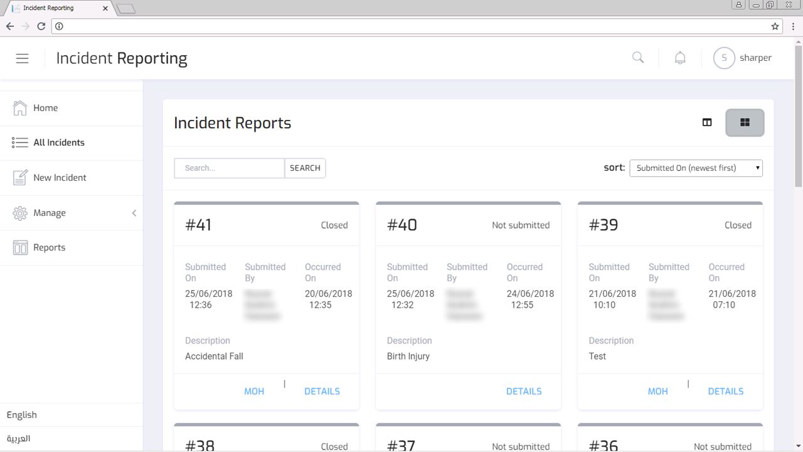Click the browser forward arrow

[26, 26]
